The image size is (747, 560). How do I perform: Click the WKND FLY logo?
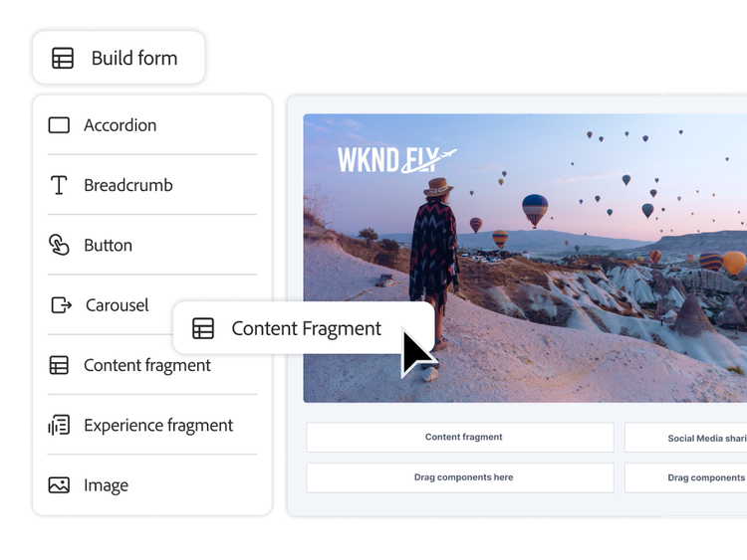(395, 159)
